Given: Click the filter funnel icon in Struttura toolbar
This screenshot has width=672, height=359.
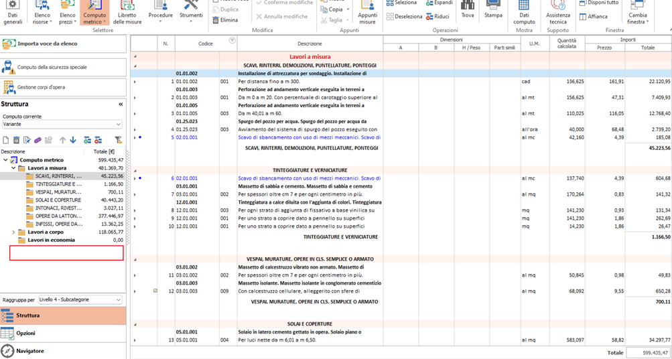Looking at the screenshot, I should [119, 140].
